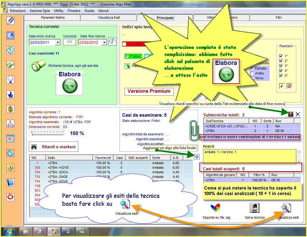
Task: Click the clock icon in the sidebar
Action: click(10, 50)
